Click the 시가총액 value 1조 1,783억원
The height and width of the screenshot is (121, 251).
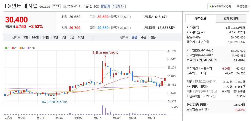pos(235,28)
